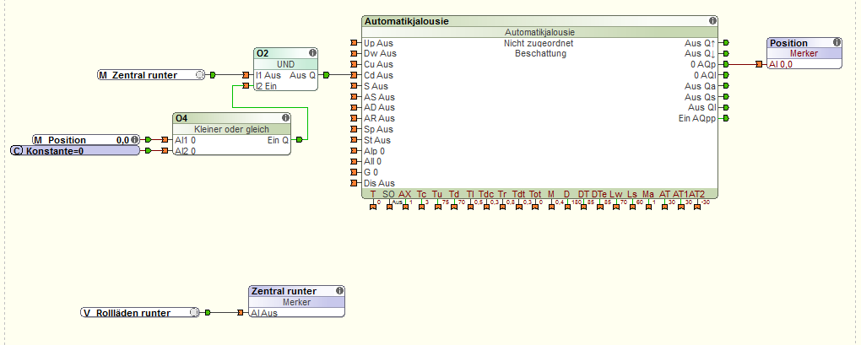The width and height of the screenshot is (861, 345).
Task: Open info icon of Position Merker block
Action: point(837,42)
